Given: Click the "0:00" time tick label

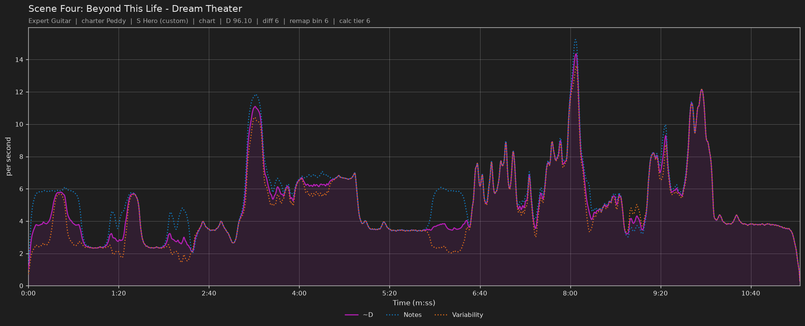Looking at the screenshot, I should click(x=28, y=294).
